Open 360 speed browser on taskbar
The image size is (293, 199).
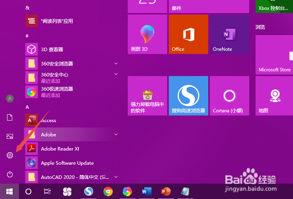pyautogui.click(x=127, y=192)
